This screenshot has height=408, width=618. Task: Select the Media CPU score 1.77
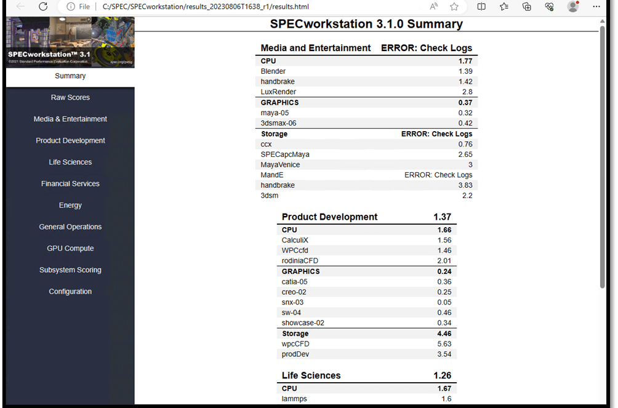(x=465, y=61)
